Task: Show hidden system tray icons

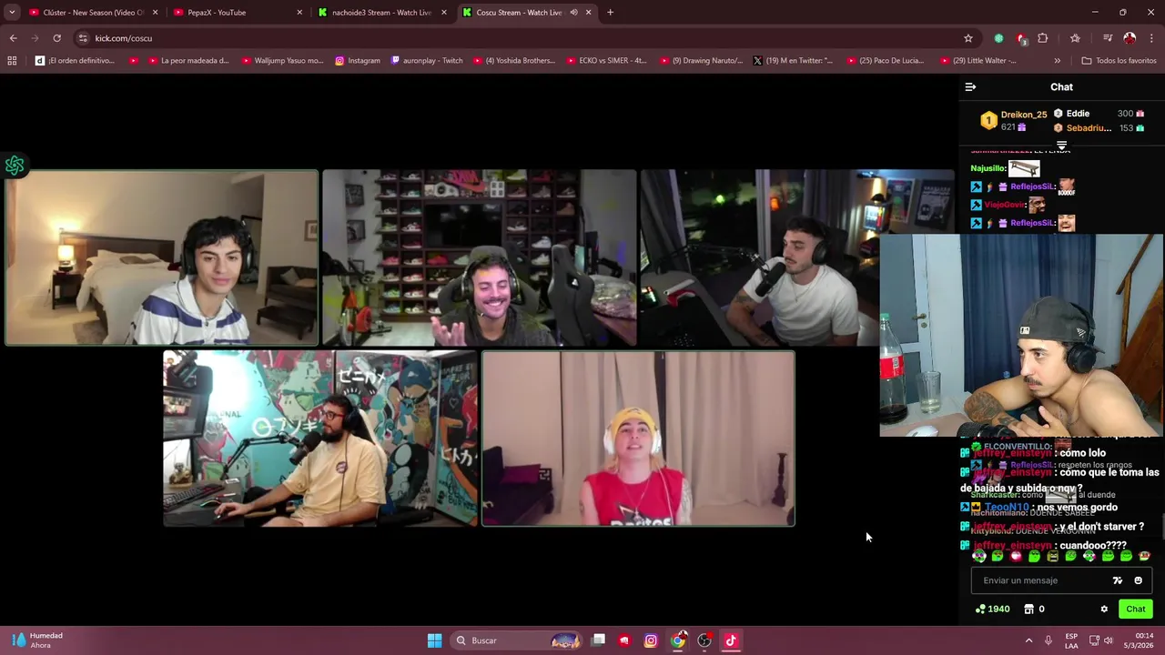Action: [x=1028, y=640]
